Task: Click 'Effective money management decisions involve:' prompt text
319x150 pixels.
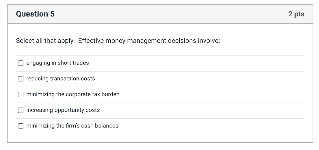Action: pyautogui.click(x=149, y=41)
